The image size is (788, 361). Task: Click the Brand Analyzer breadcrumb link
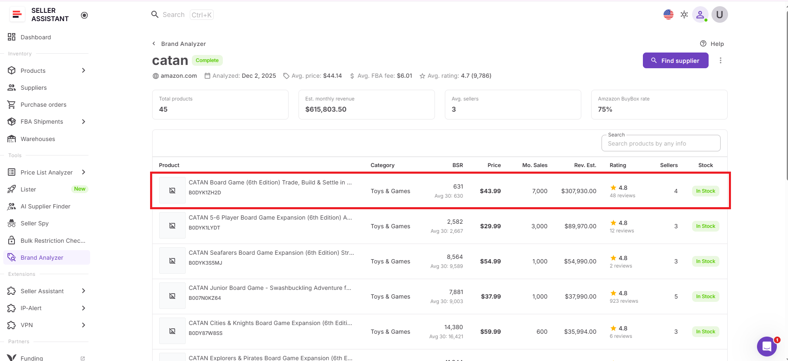(x=184, y=44)
